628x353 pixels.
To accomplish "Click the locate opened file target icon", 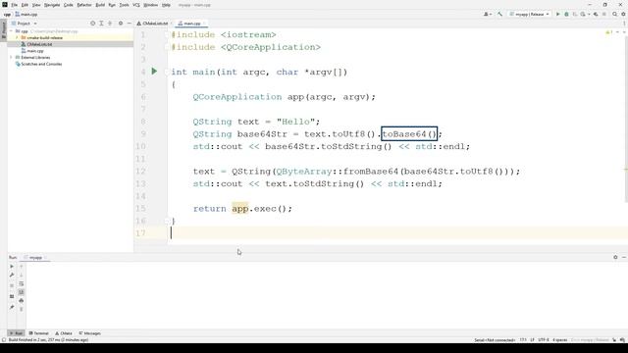I will (93, 24).
